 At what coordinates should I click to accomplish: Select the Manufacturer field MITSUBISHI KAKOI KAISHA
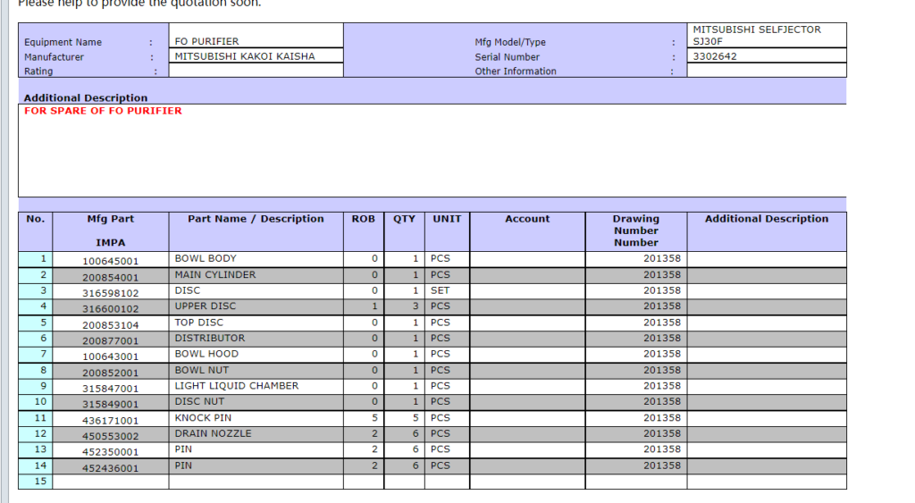click(x=256, y=55)
